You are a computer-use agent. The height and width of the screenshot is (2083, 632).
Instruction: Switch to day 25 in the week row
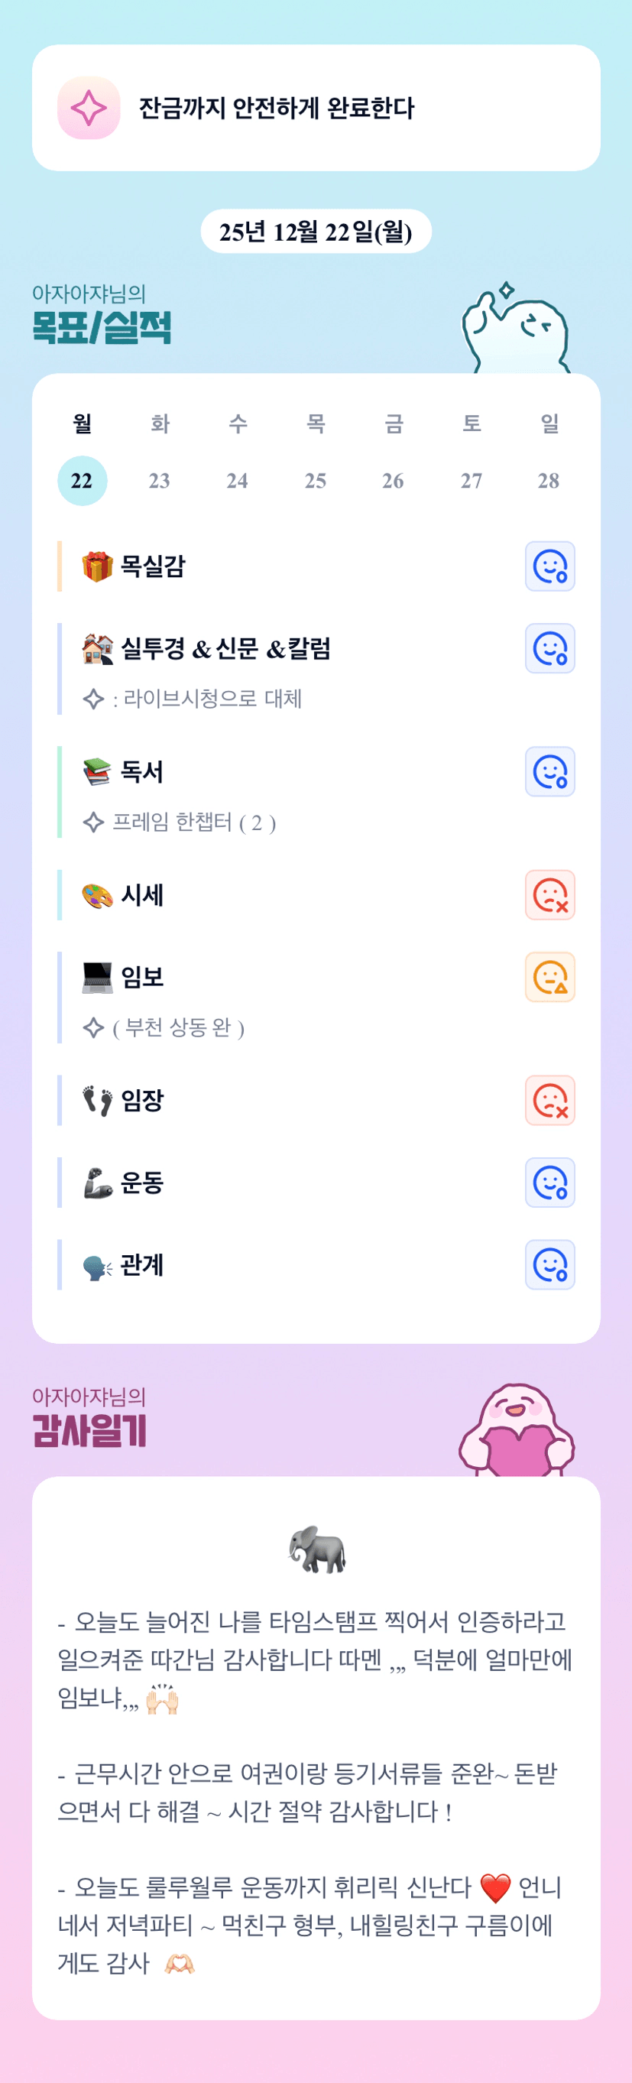tap(315, 480)
